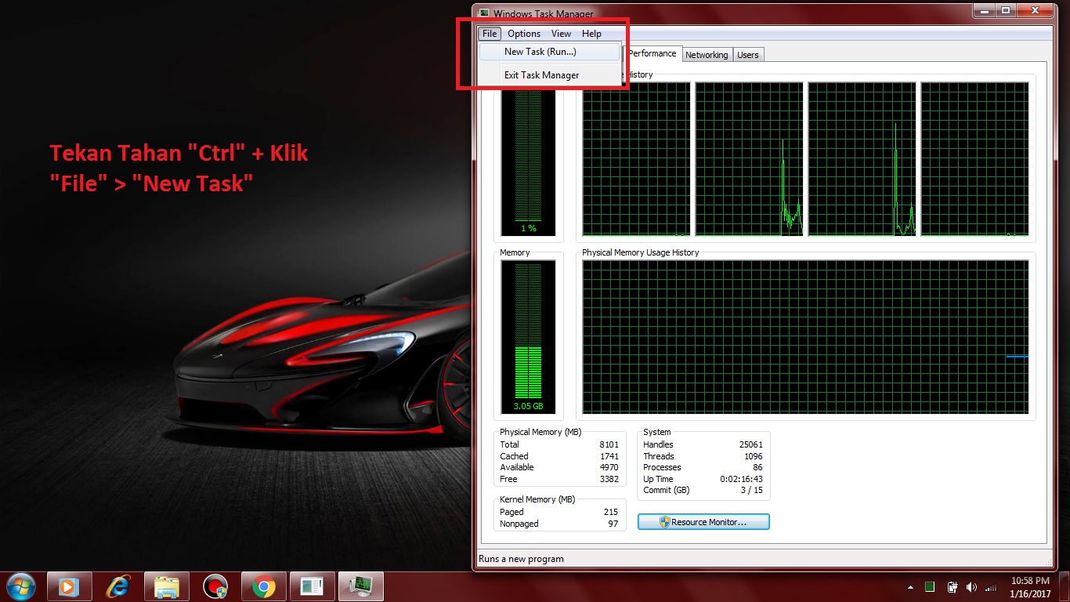Click the red circle taskbar icon with shield
Viewport: 1070px width, 602px height.
[215, 586]
